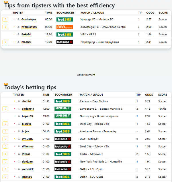
Task: Click the betsafe logo in donjuan's row
Action: coord(63,162)
